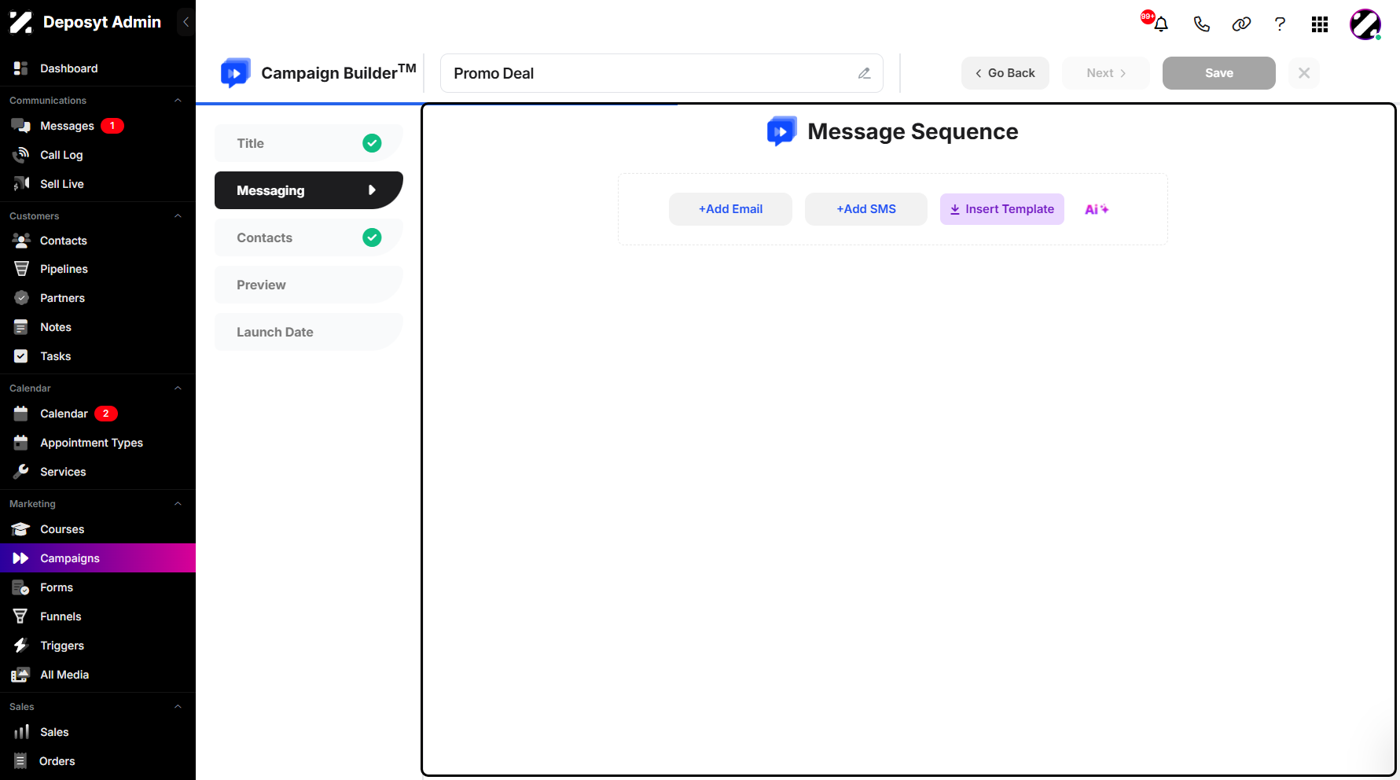Click the Next button

click(x=1106, y=73)
